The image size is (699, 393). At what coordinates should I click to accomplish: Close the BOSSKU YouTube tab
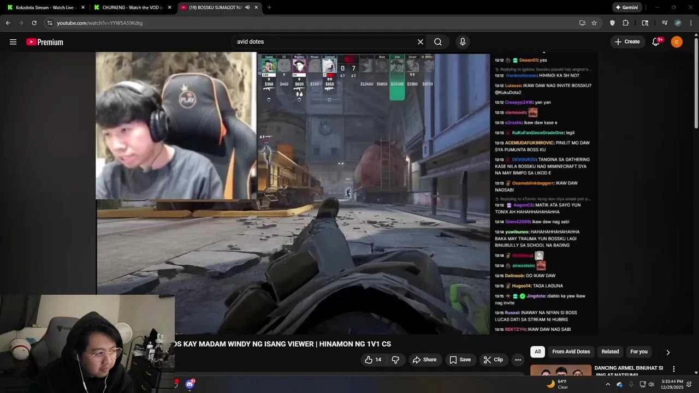coord(256,8)
